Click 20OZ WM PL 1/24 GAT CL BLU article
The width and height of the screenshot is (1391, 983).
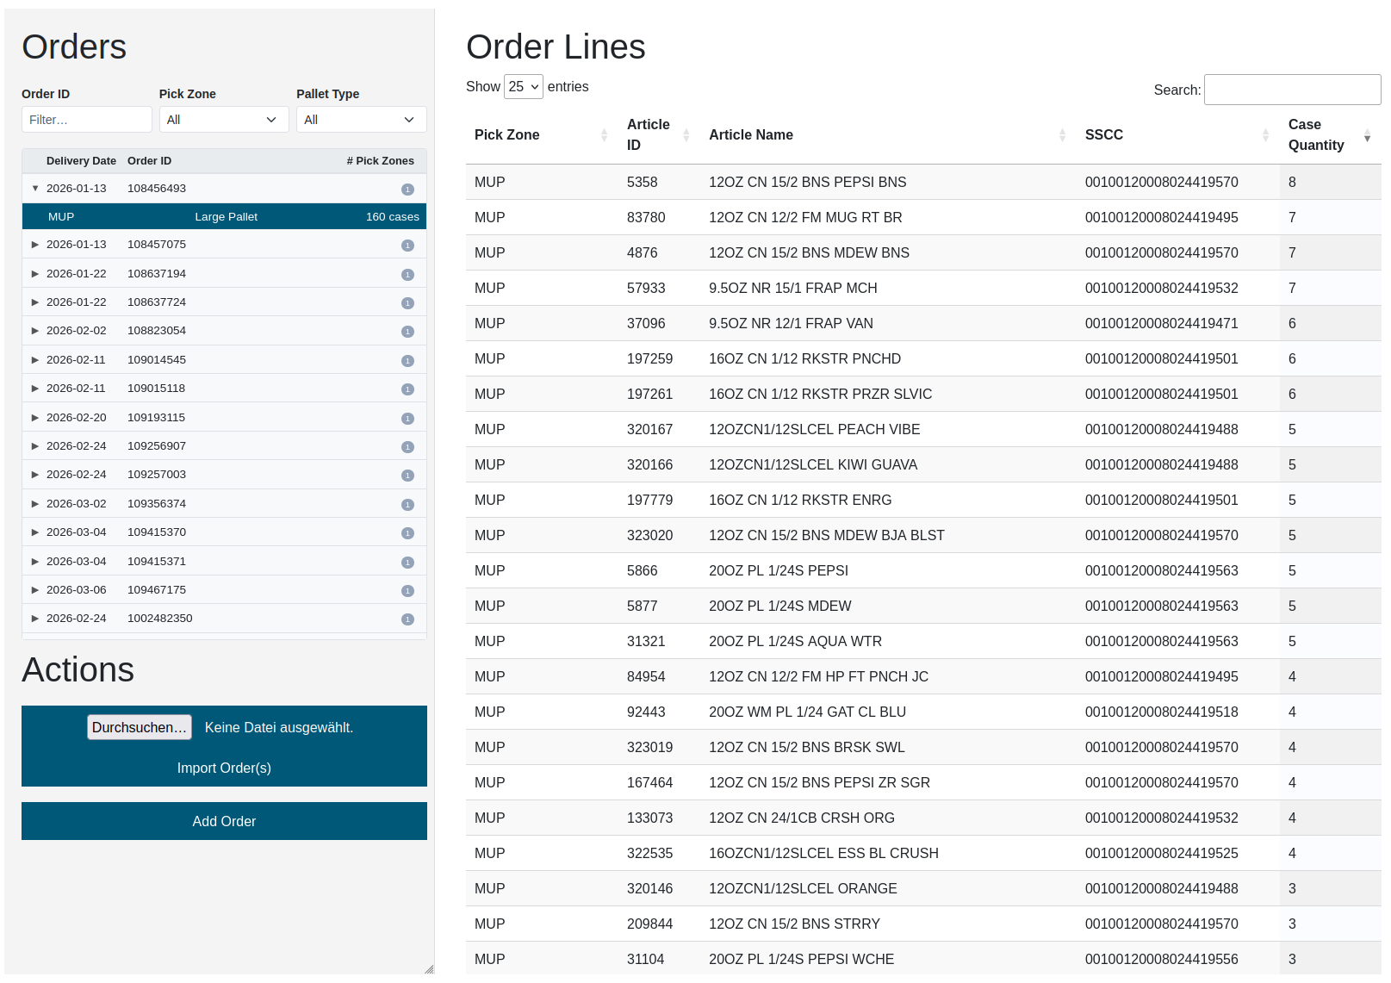point(807,712)
